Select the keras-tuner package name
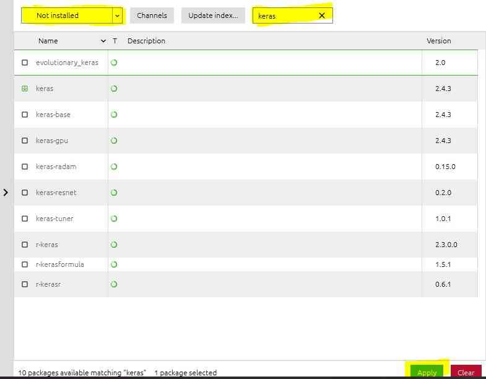The height and width of the screenshot is (379, 486). coord(54,219)
